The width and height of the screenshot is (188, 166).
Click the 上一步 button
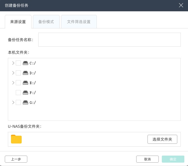pos(16,159)
